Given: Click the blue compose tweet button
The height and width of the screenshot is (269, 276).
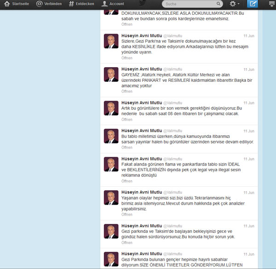Looking at the screenshot, I should [x=253, y=4].
